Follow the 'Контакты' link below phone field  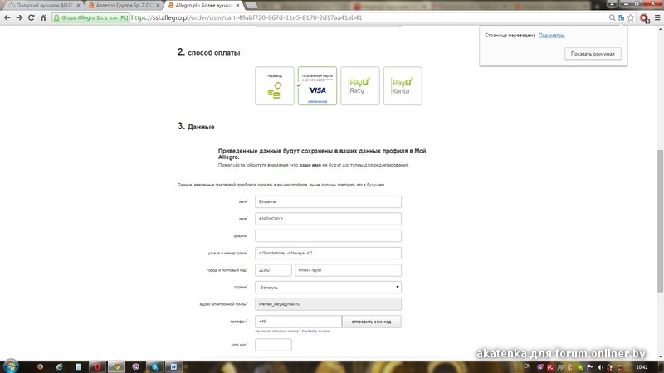[309, 331]
